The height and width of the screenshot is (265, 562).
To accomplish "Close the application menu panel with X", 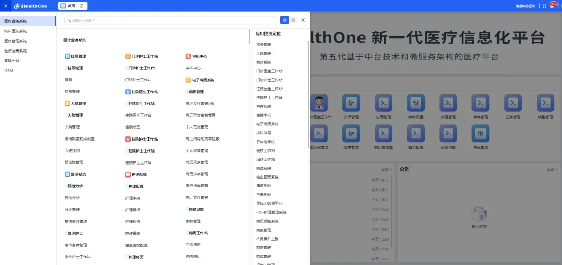I will click(x=303, y=20).
